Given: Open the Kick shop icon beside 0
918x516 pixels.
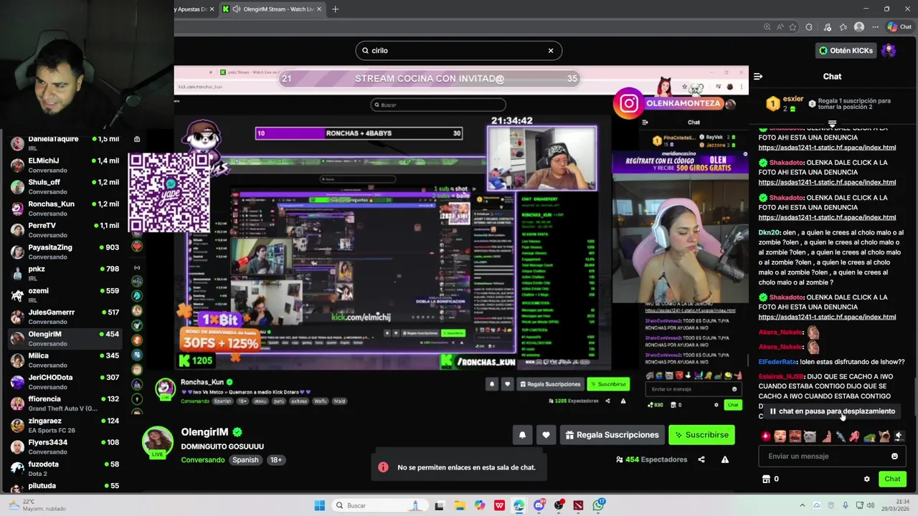Looking at the screenshot, I should pyautogui.click(x=766, y=479).
